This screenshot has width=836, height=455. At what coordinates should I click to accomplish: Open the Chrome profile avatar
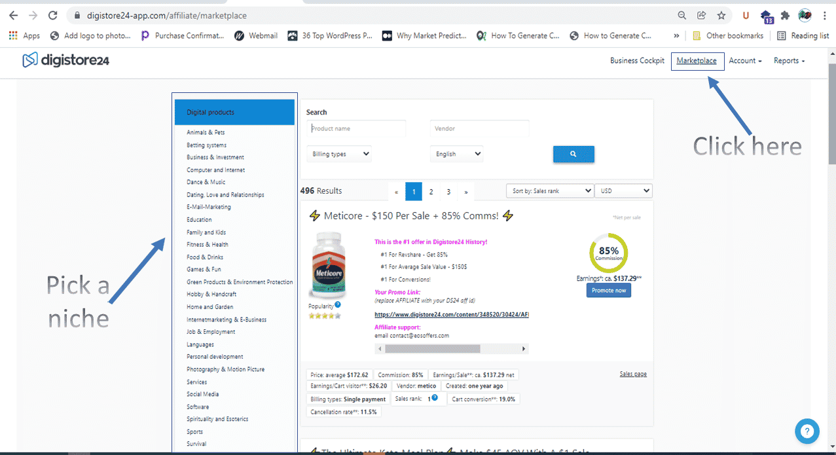pyautogui.click(x=805, y=15)
